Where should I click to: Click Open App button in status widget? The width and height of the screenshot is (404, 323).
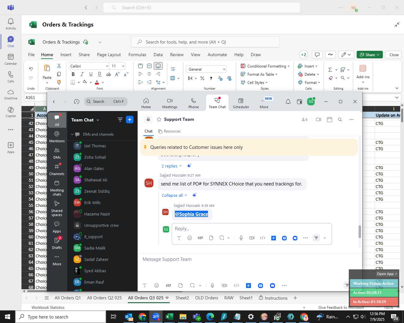point(387,274)
